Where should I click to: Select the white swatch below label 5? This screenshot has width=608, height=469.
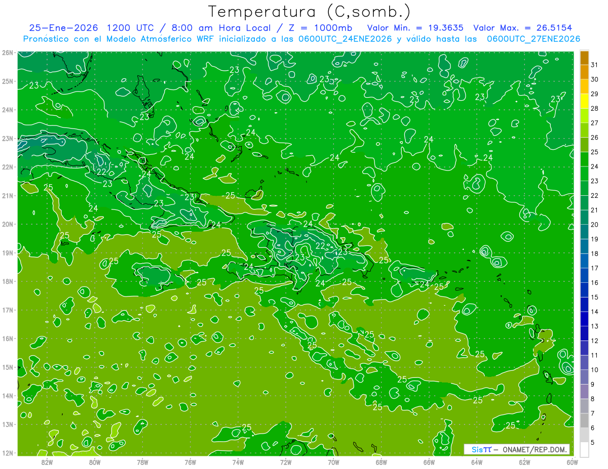tap(584, 449)
